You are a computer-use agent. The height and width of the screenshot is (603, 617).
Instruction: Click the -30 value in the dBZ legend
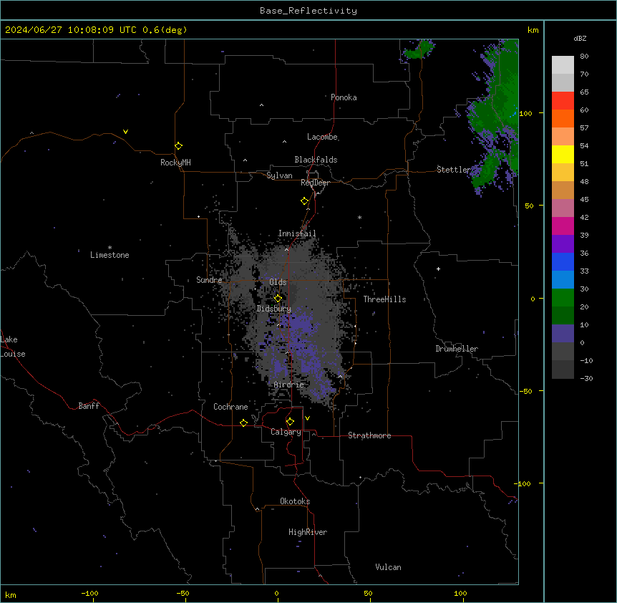[586, 379]
